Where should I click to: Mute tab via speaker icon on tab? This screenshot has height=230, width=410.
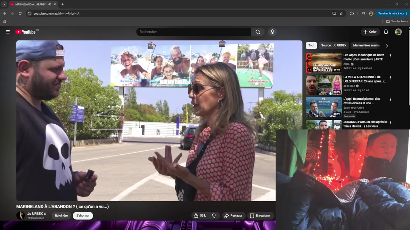50,4
